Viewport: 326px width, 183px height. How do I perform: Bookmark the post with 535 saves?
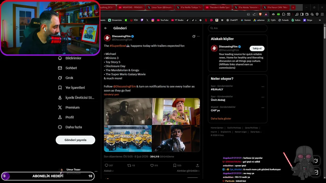coord(177,165)
